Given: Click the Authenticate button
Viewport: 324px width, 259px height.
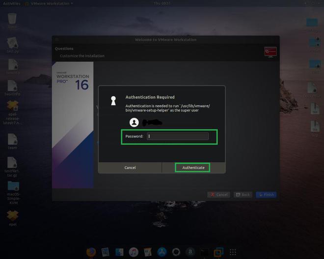Looking at the screenshot, I should 193,167.
